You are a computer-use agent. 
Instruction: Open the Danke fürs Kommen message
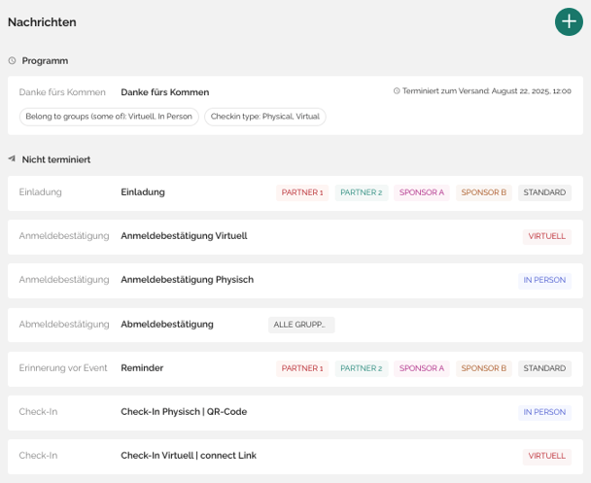[295, 106]
